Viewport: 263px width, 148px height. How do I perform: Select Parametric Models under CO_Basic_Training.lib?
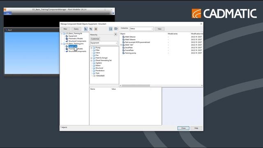coord(76,38)
